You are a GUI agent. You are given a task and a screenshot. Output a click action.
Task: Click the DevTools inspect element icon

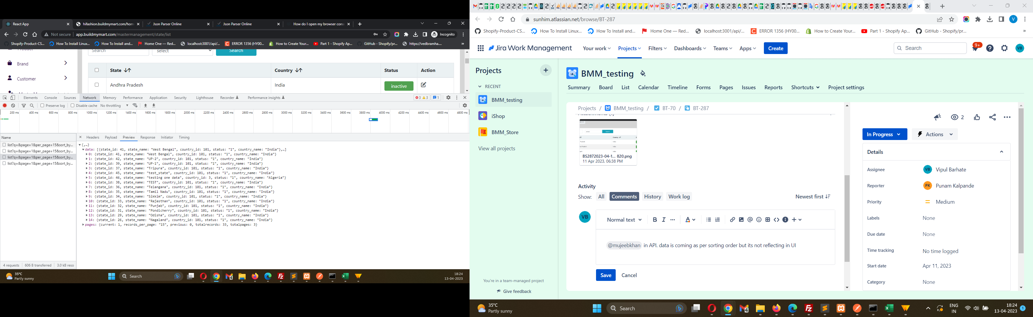point(5,97)
